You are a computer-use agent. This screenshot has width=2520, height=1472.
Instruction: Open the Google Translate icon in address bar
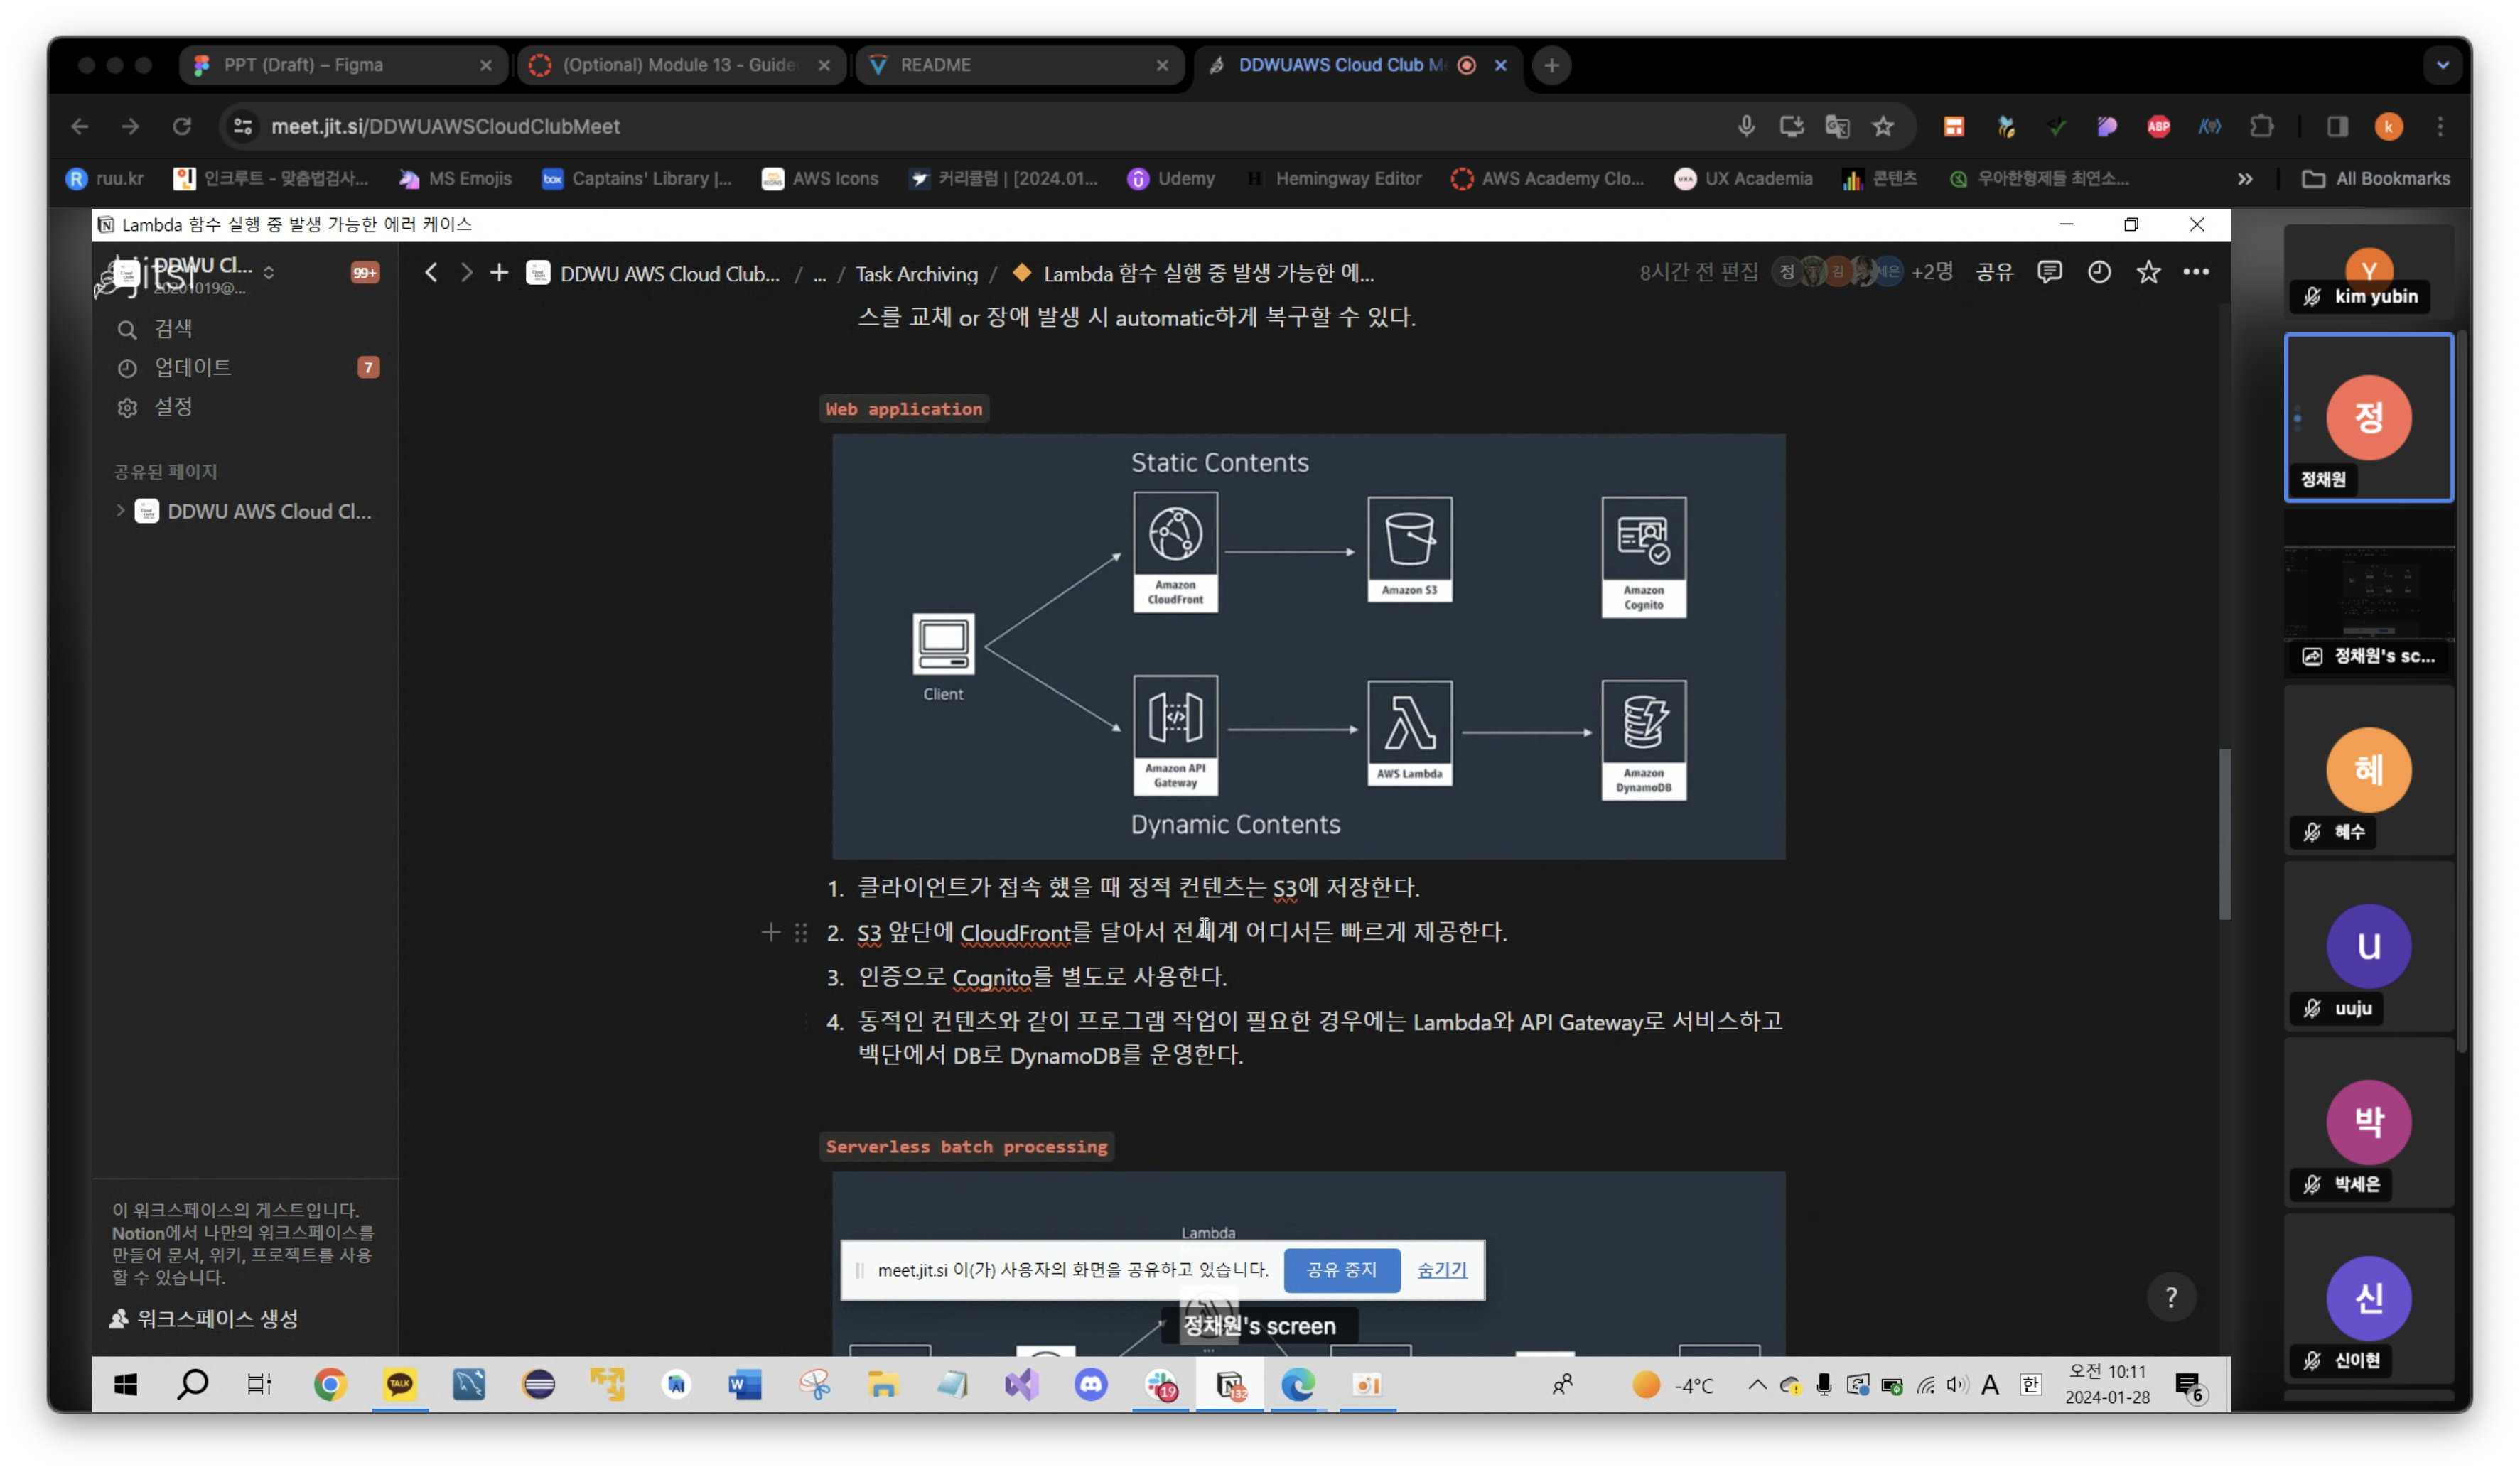1837,126
